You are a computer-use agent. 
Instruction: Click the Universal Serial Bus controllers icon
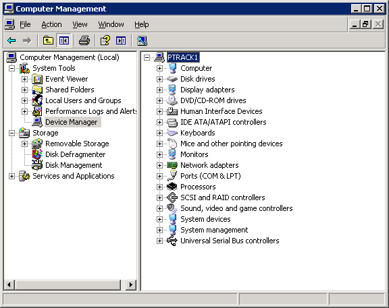point(172,241)
